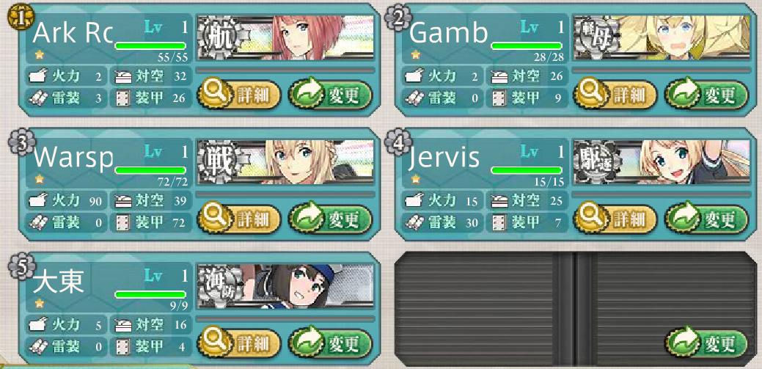Viewport: 762px width, 369px height.
Task: Show Jervis 詳細 details
Action: [616, 219]
